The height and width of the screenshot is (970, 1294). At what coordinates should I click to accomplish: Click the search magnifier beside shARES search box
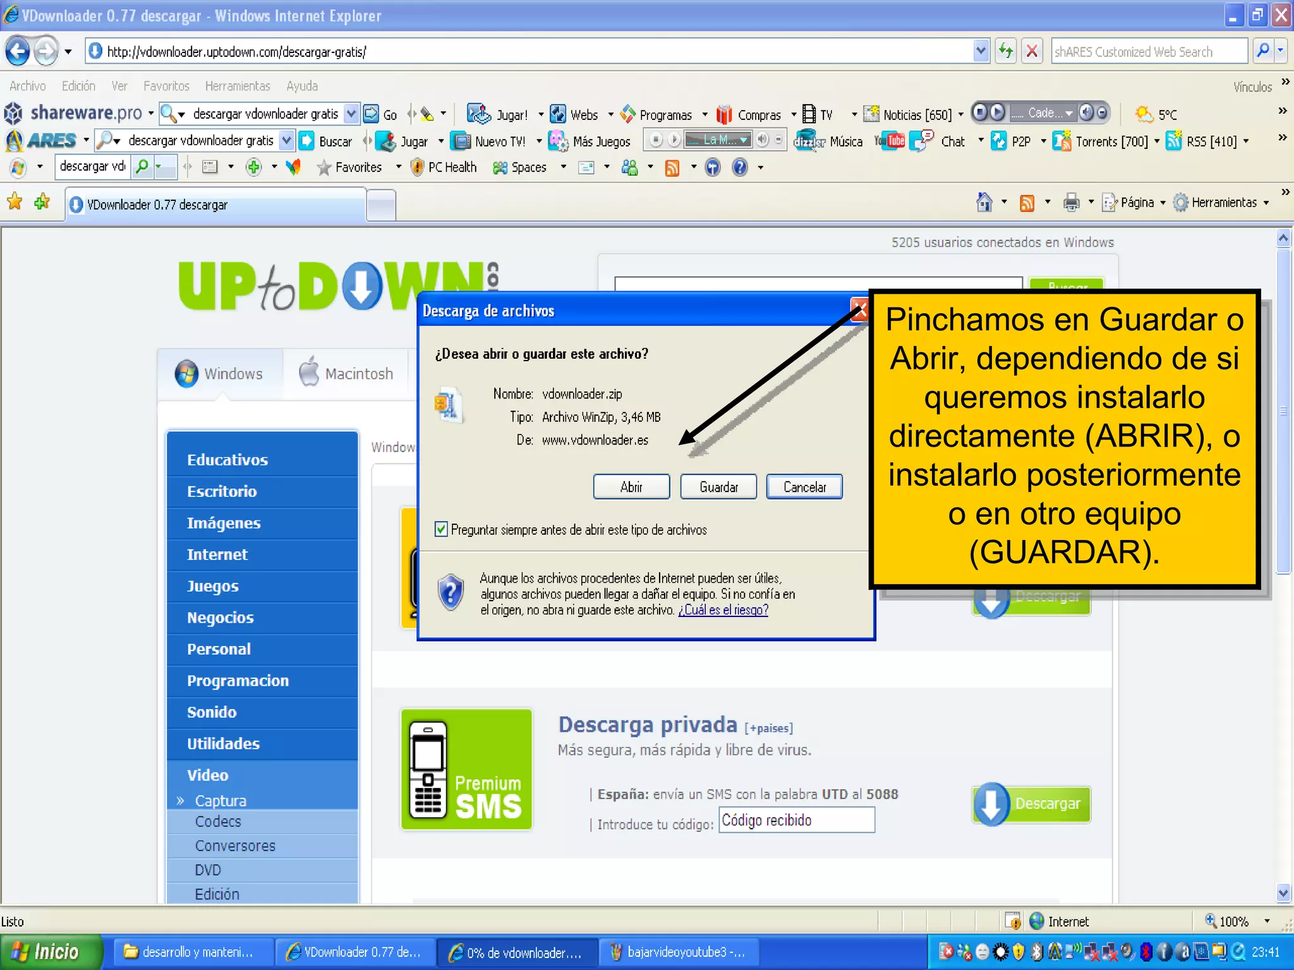click(1263, 51)
